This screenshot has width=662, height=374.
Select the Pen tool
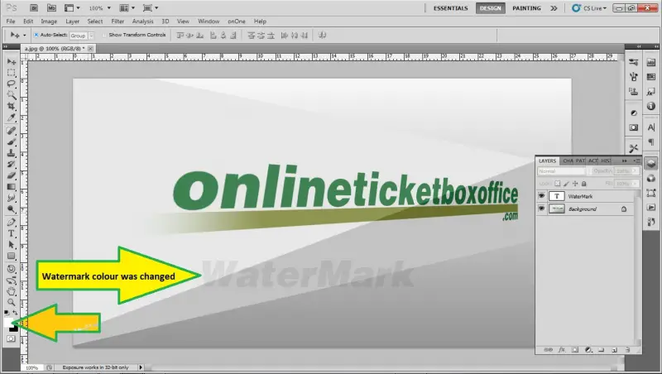pyautogui.click(x=12, y=222)
